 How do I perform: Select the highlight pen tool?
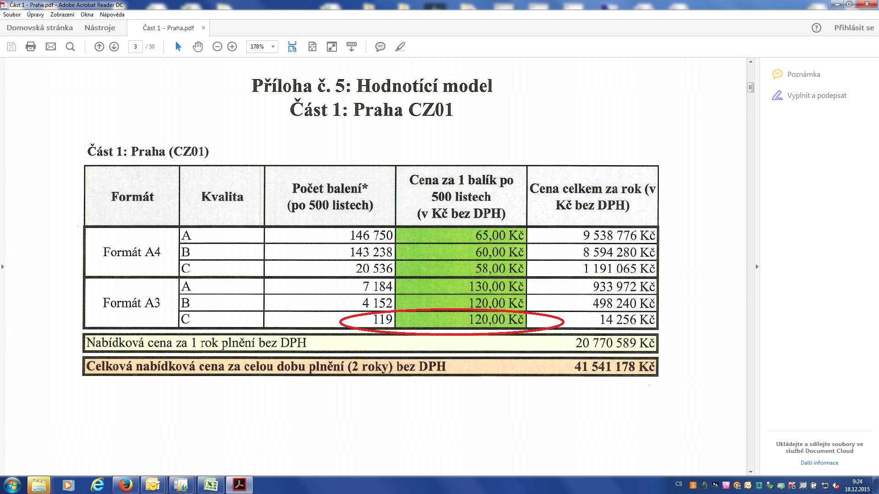tap(400, 47)
